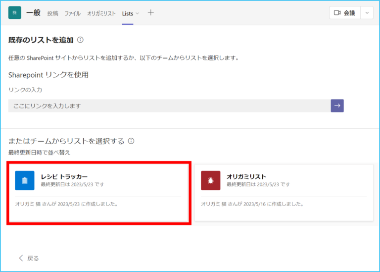Add a new tab with the plus icon

(x=151, y=13)
